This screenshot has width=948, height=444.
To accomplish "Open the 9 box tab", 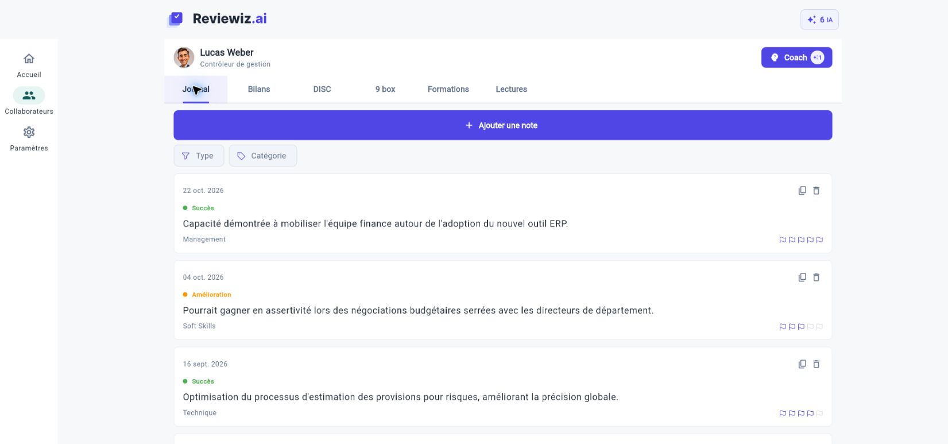I will click(x=385, y=90).
